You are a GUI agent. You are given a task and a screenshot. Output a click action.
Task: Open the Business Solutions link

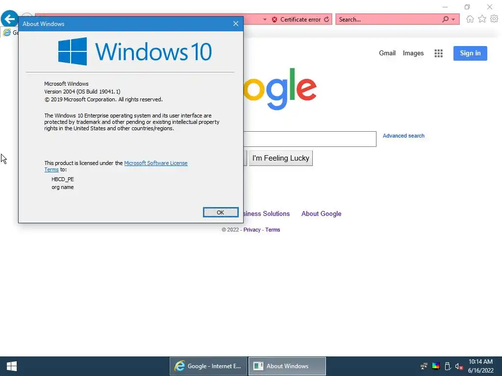click(266, 213)
